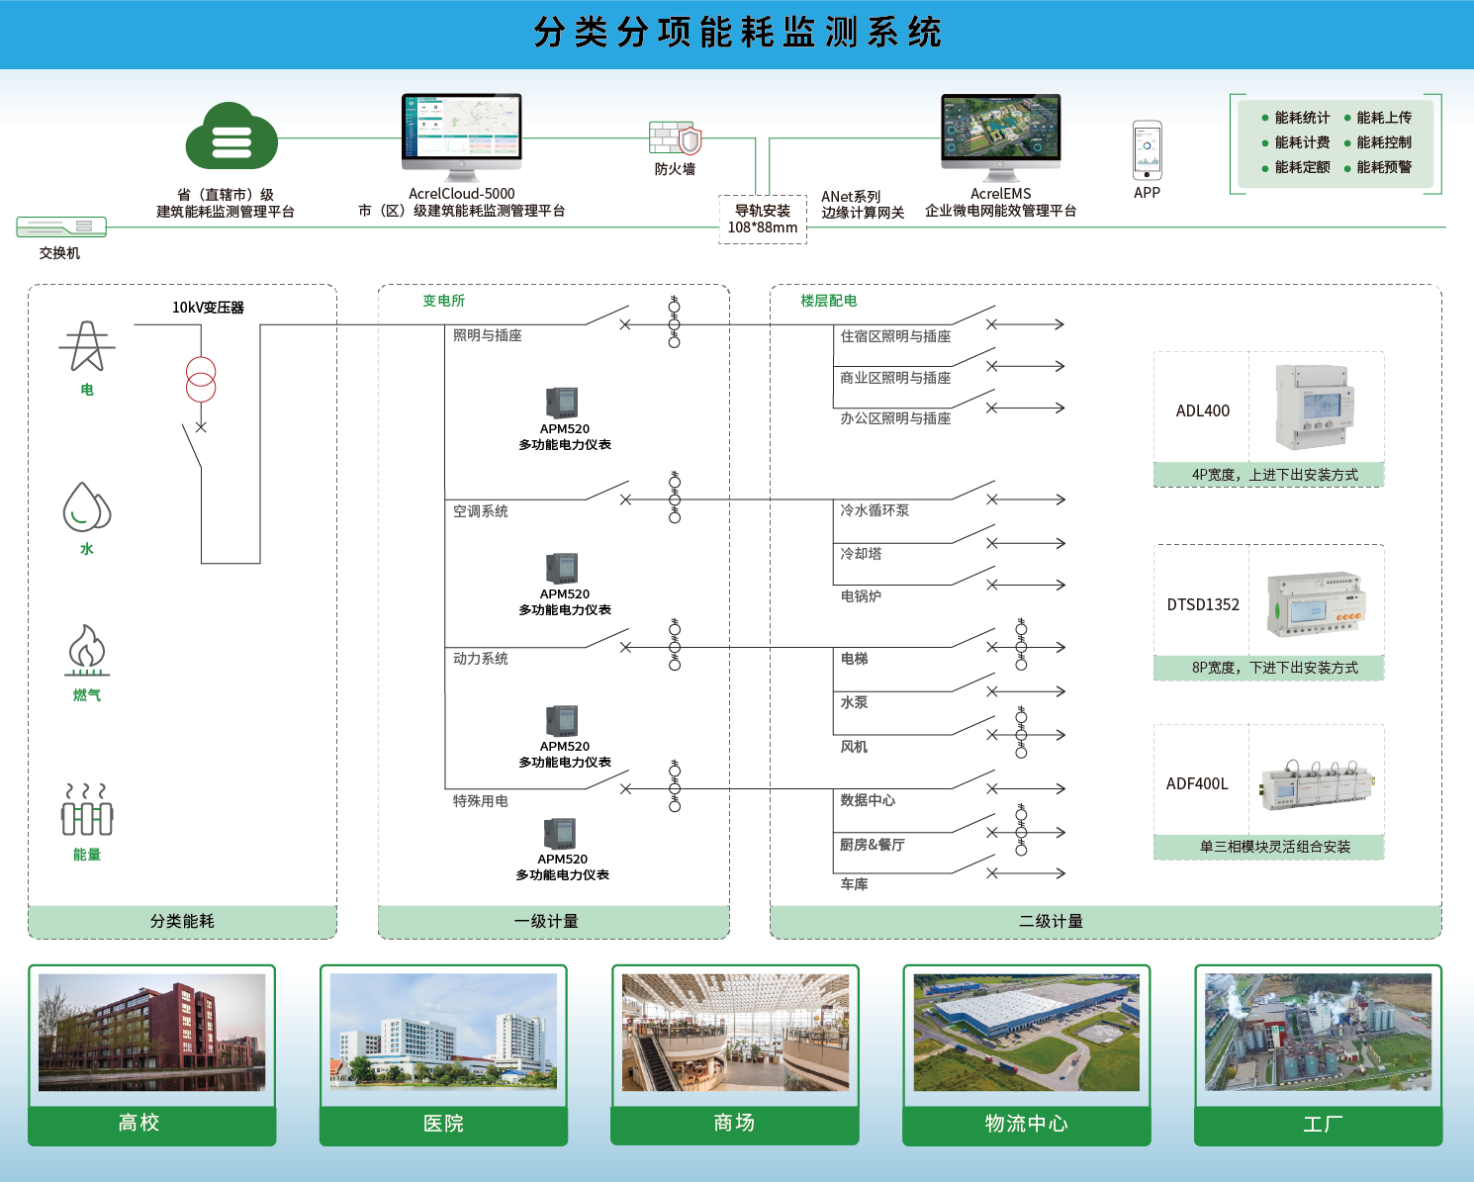The height and width of the screenshot is (1182, 1474).
Task: Click the water droplet icon
Action: click(x=87, y=507)
